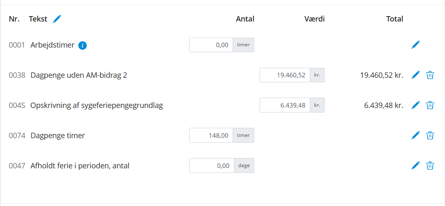
Task: Click the Dagpenge uden AM-bidrag value field
Action: [x=285, y=75]
